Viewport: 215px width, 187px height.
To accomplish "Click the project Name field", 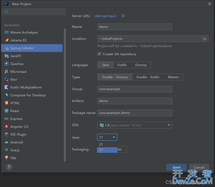I will click(135, 27).
